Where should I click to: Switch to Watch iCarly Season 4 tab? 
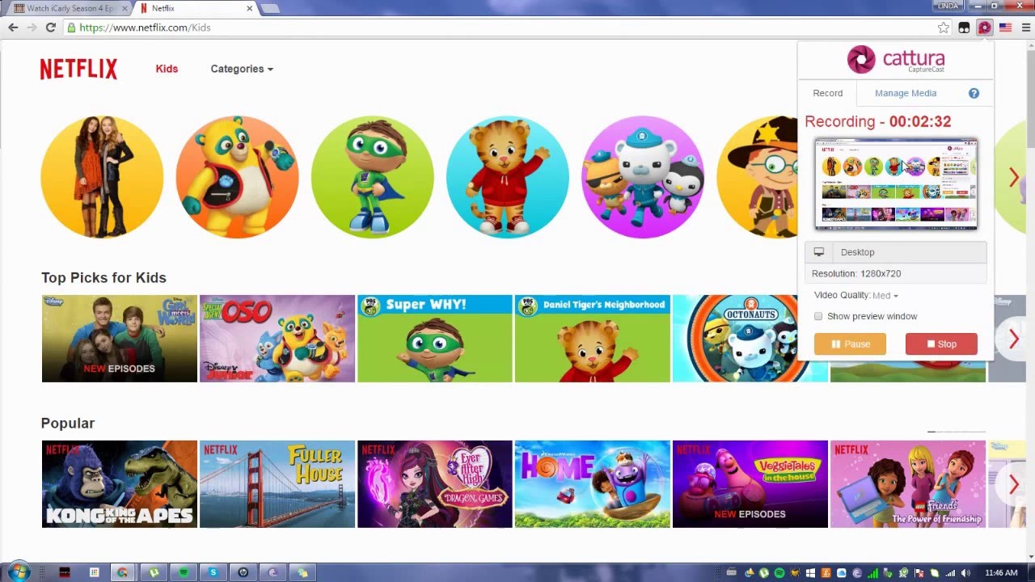(70, 8)
